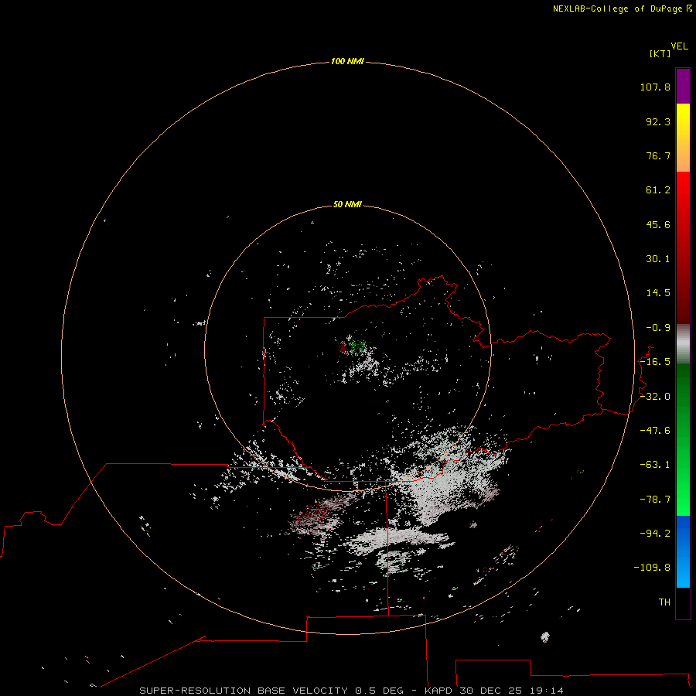Viewport: 696px width, 696px height.
Task: Click the [KT] units label
Action: coord(660,53)
